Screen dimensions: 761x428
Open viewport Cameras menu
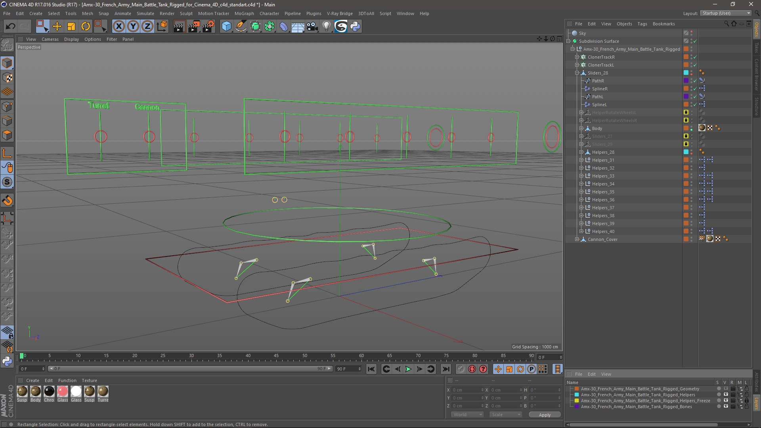[50, 39]
